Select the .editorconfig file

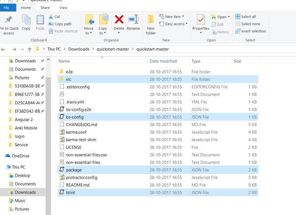[x=158, y=87]
